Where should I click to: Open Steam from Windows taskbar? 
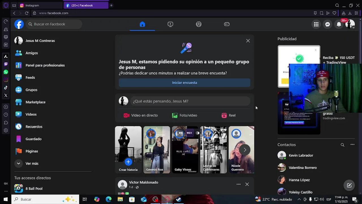coord(178,199)
